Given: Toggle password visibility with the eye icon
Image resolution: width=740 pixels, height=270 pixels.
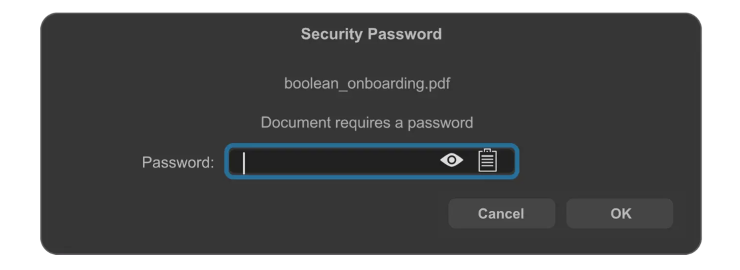Looking at the screenshot, I should coord(452,161).
